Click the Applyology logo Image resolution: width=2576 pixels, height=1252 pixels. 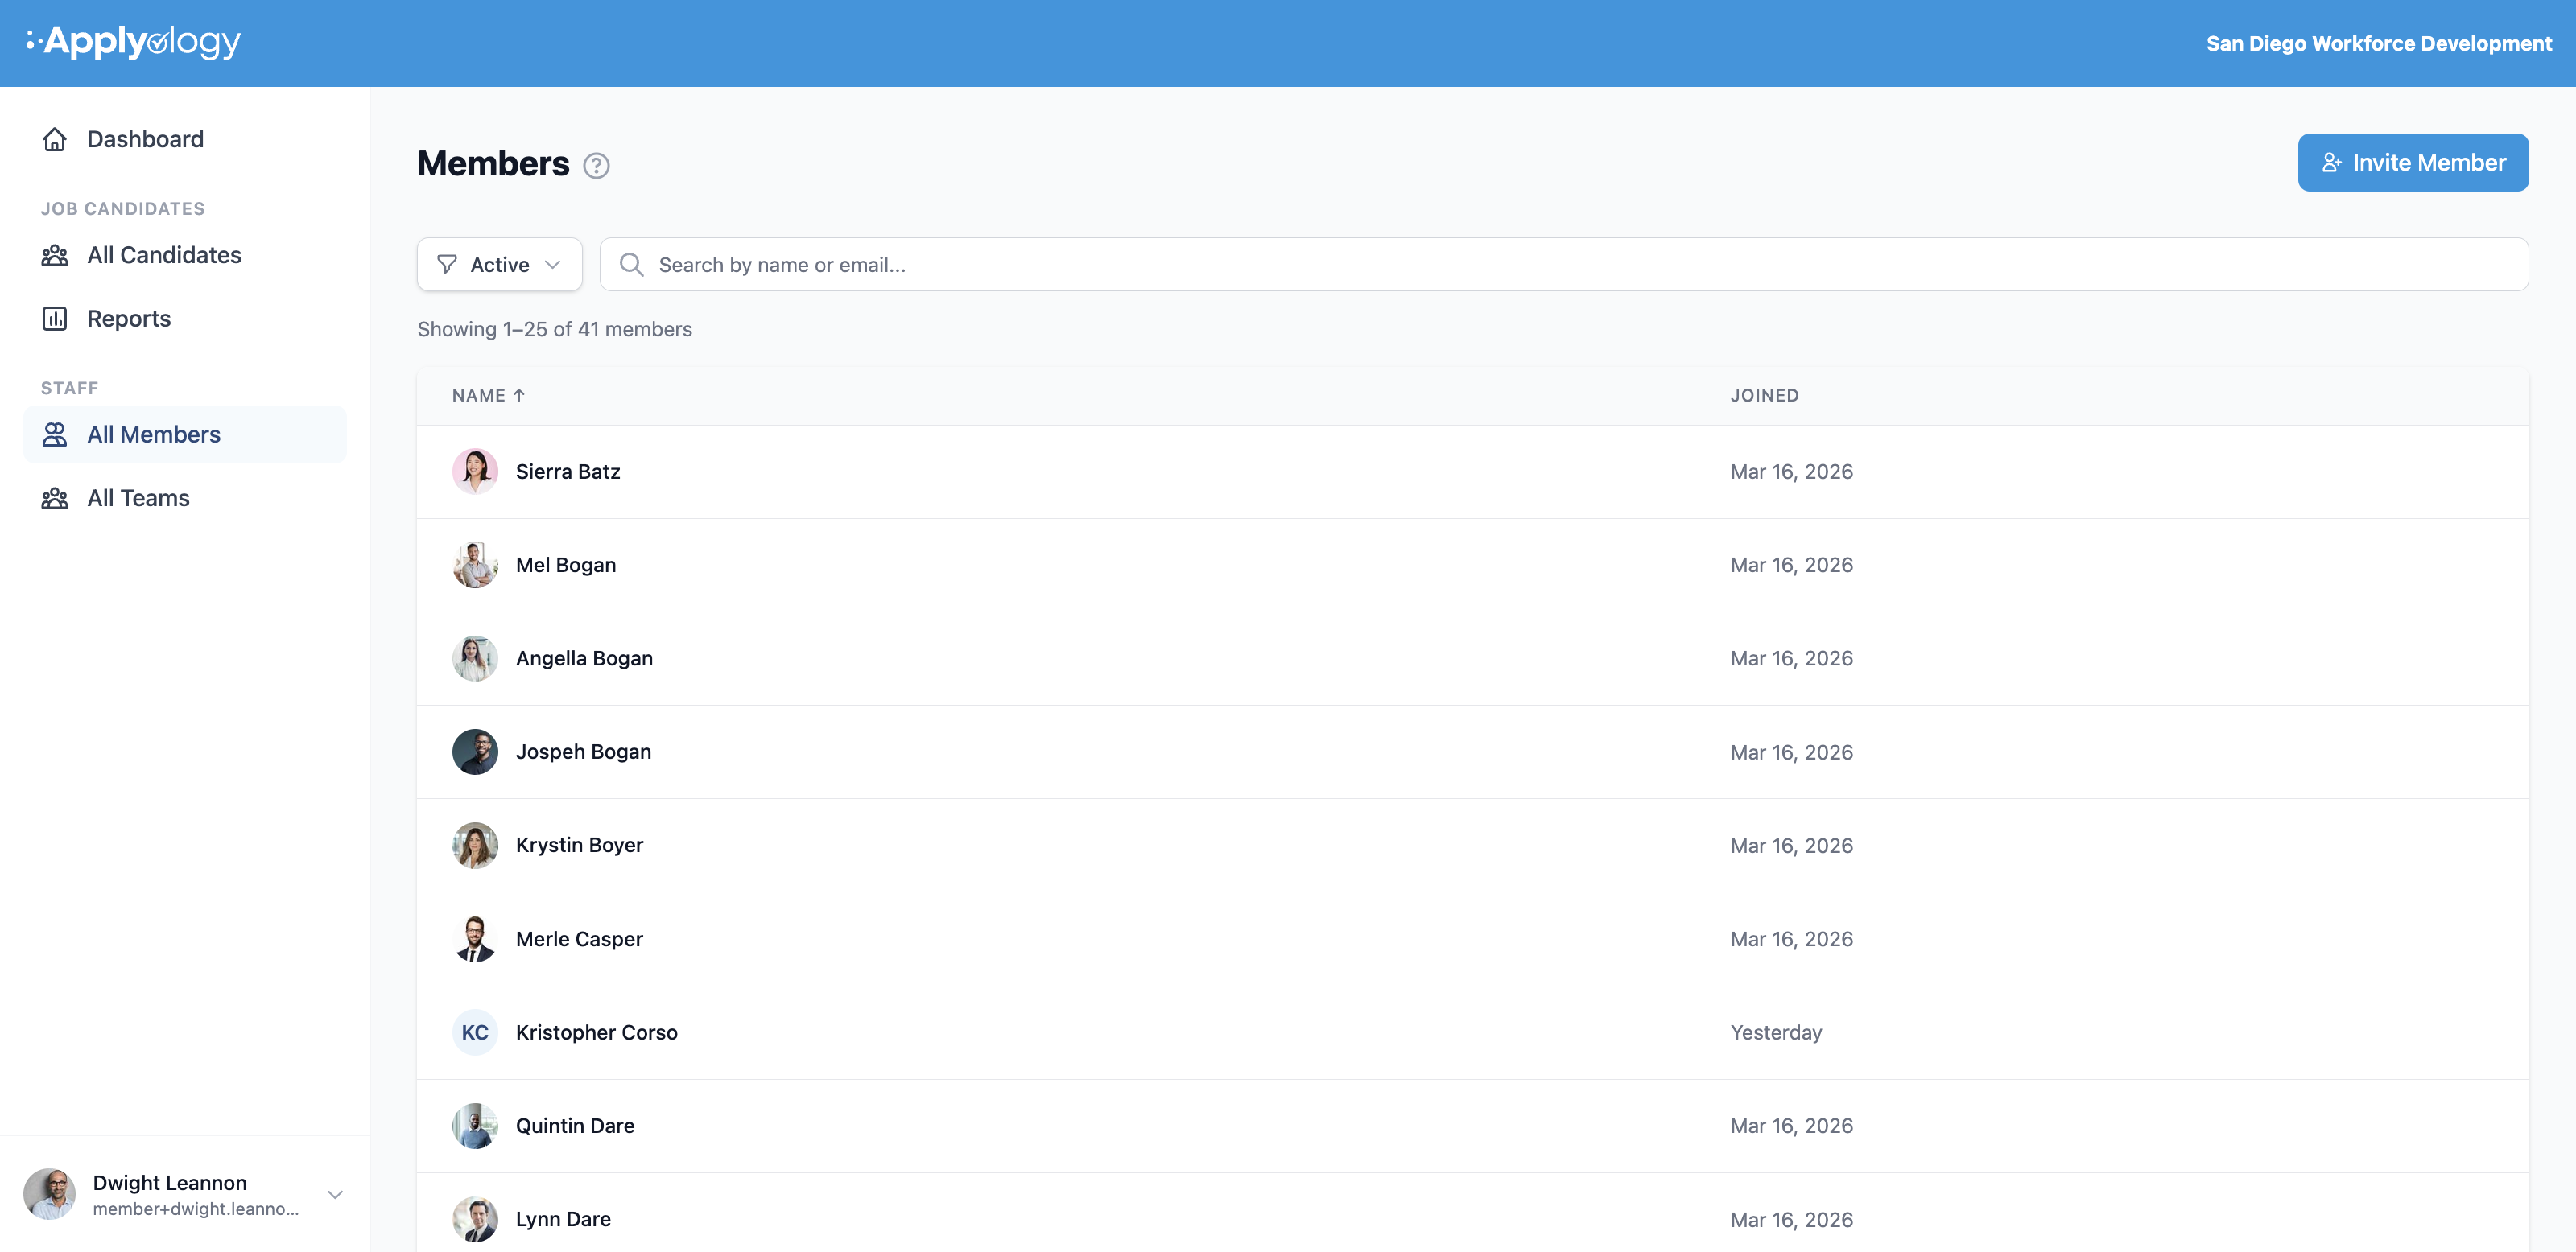pyautogui.click(x=134, y=42)
